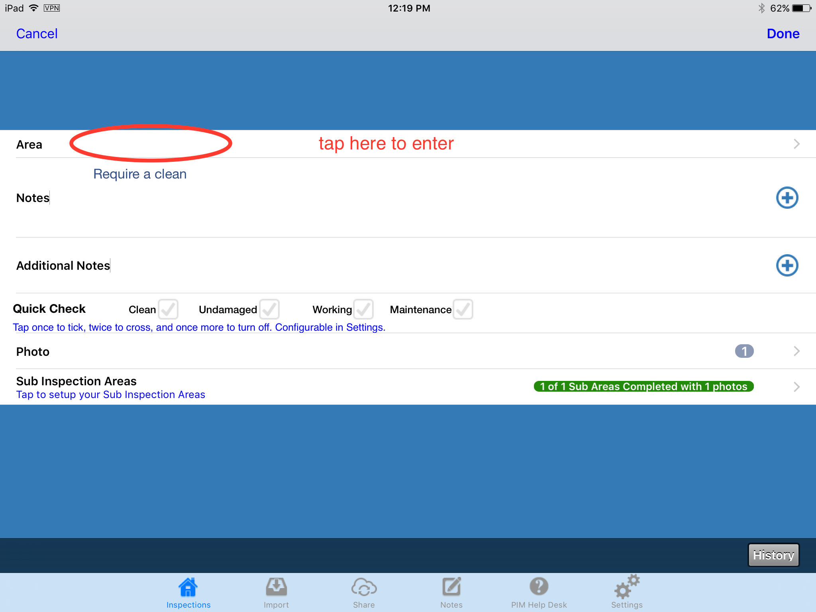Open the Settings gears icon
Image resolution: width=816 pixels, height=612 pixels.
pos(627,587)
